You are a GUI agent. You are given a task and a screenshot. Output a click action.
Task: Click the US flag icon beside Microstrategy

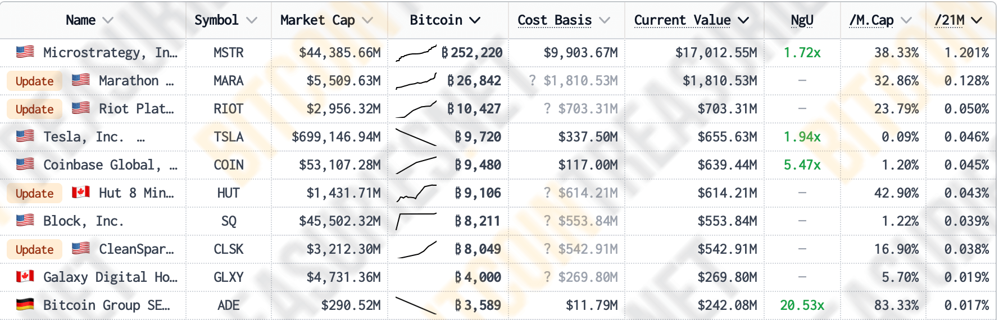25,52
